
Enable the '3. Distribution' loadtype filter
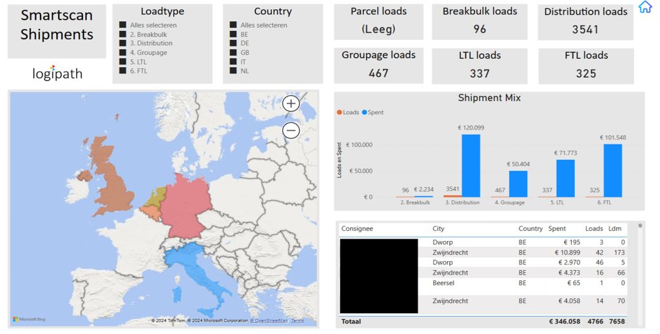tap(122, 44)
